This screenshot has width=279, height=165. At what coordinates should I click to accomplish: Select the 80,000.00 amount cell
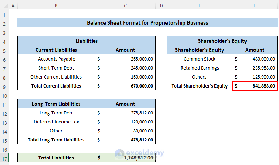[125, 131]
